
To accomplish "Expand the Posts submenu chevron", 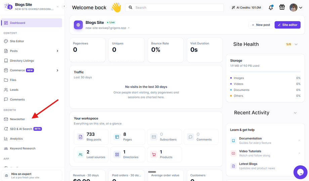I will pos(57,51).
